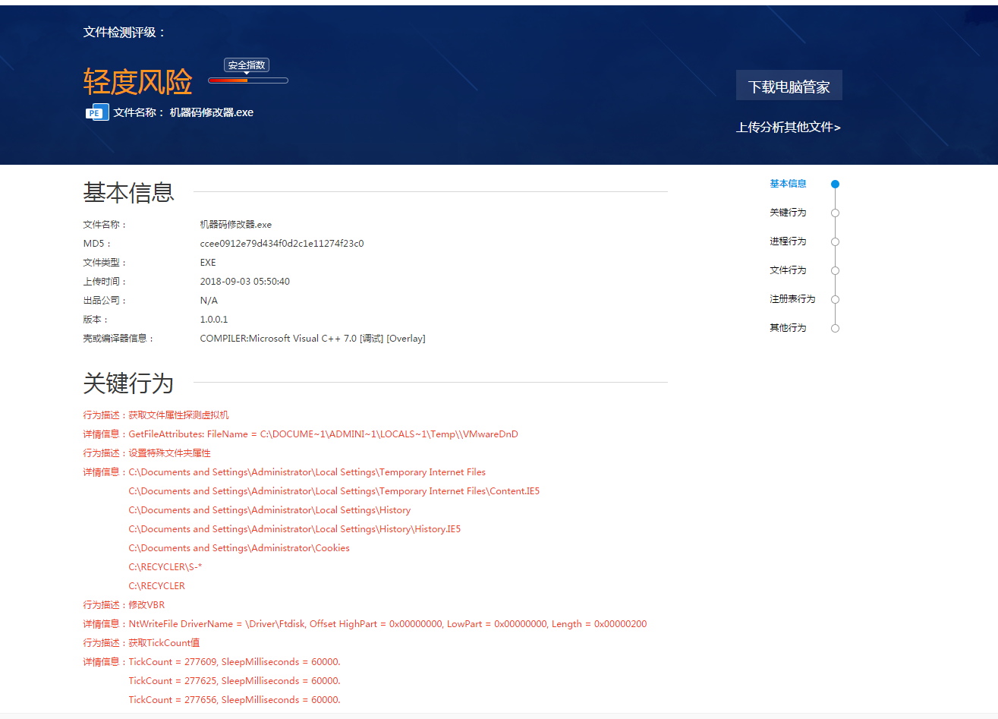Viewport: 998px width, 719px height.
Task: Jump to 基本信息 section in side navigation
Action: [x=788, y=184]
